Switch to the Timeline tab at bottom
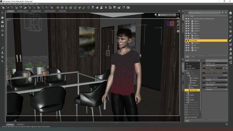The width and height of the screenshot is (233, 131). [x=20, y=124]
